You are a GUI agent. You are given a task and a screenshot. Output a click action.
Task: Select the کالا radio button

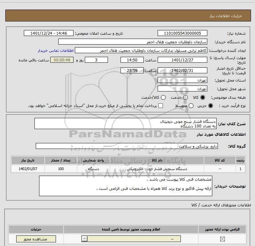coord(203,97)
